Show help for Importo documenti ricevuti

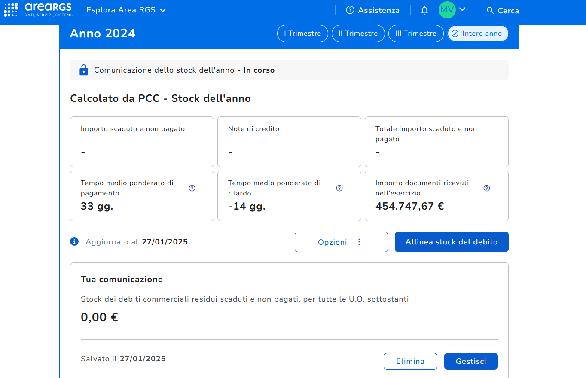[x=487, y=188]
